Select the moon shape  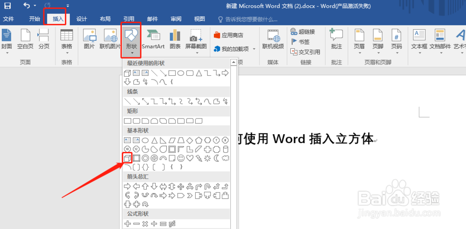tap(217, 158)
